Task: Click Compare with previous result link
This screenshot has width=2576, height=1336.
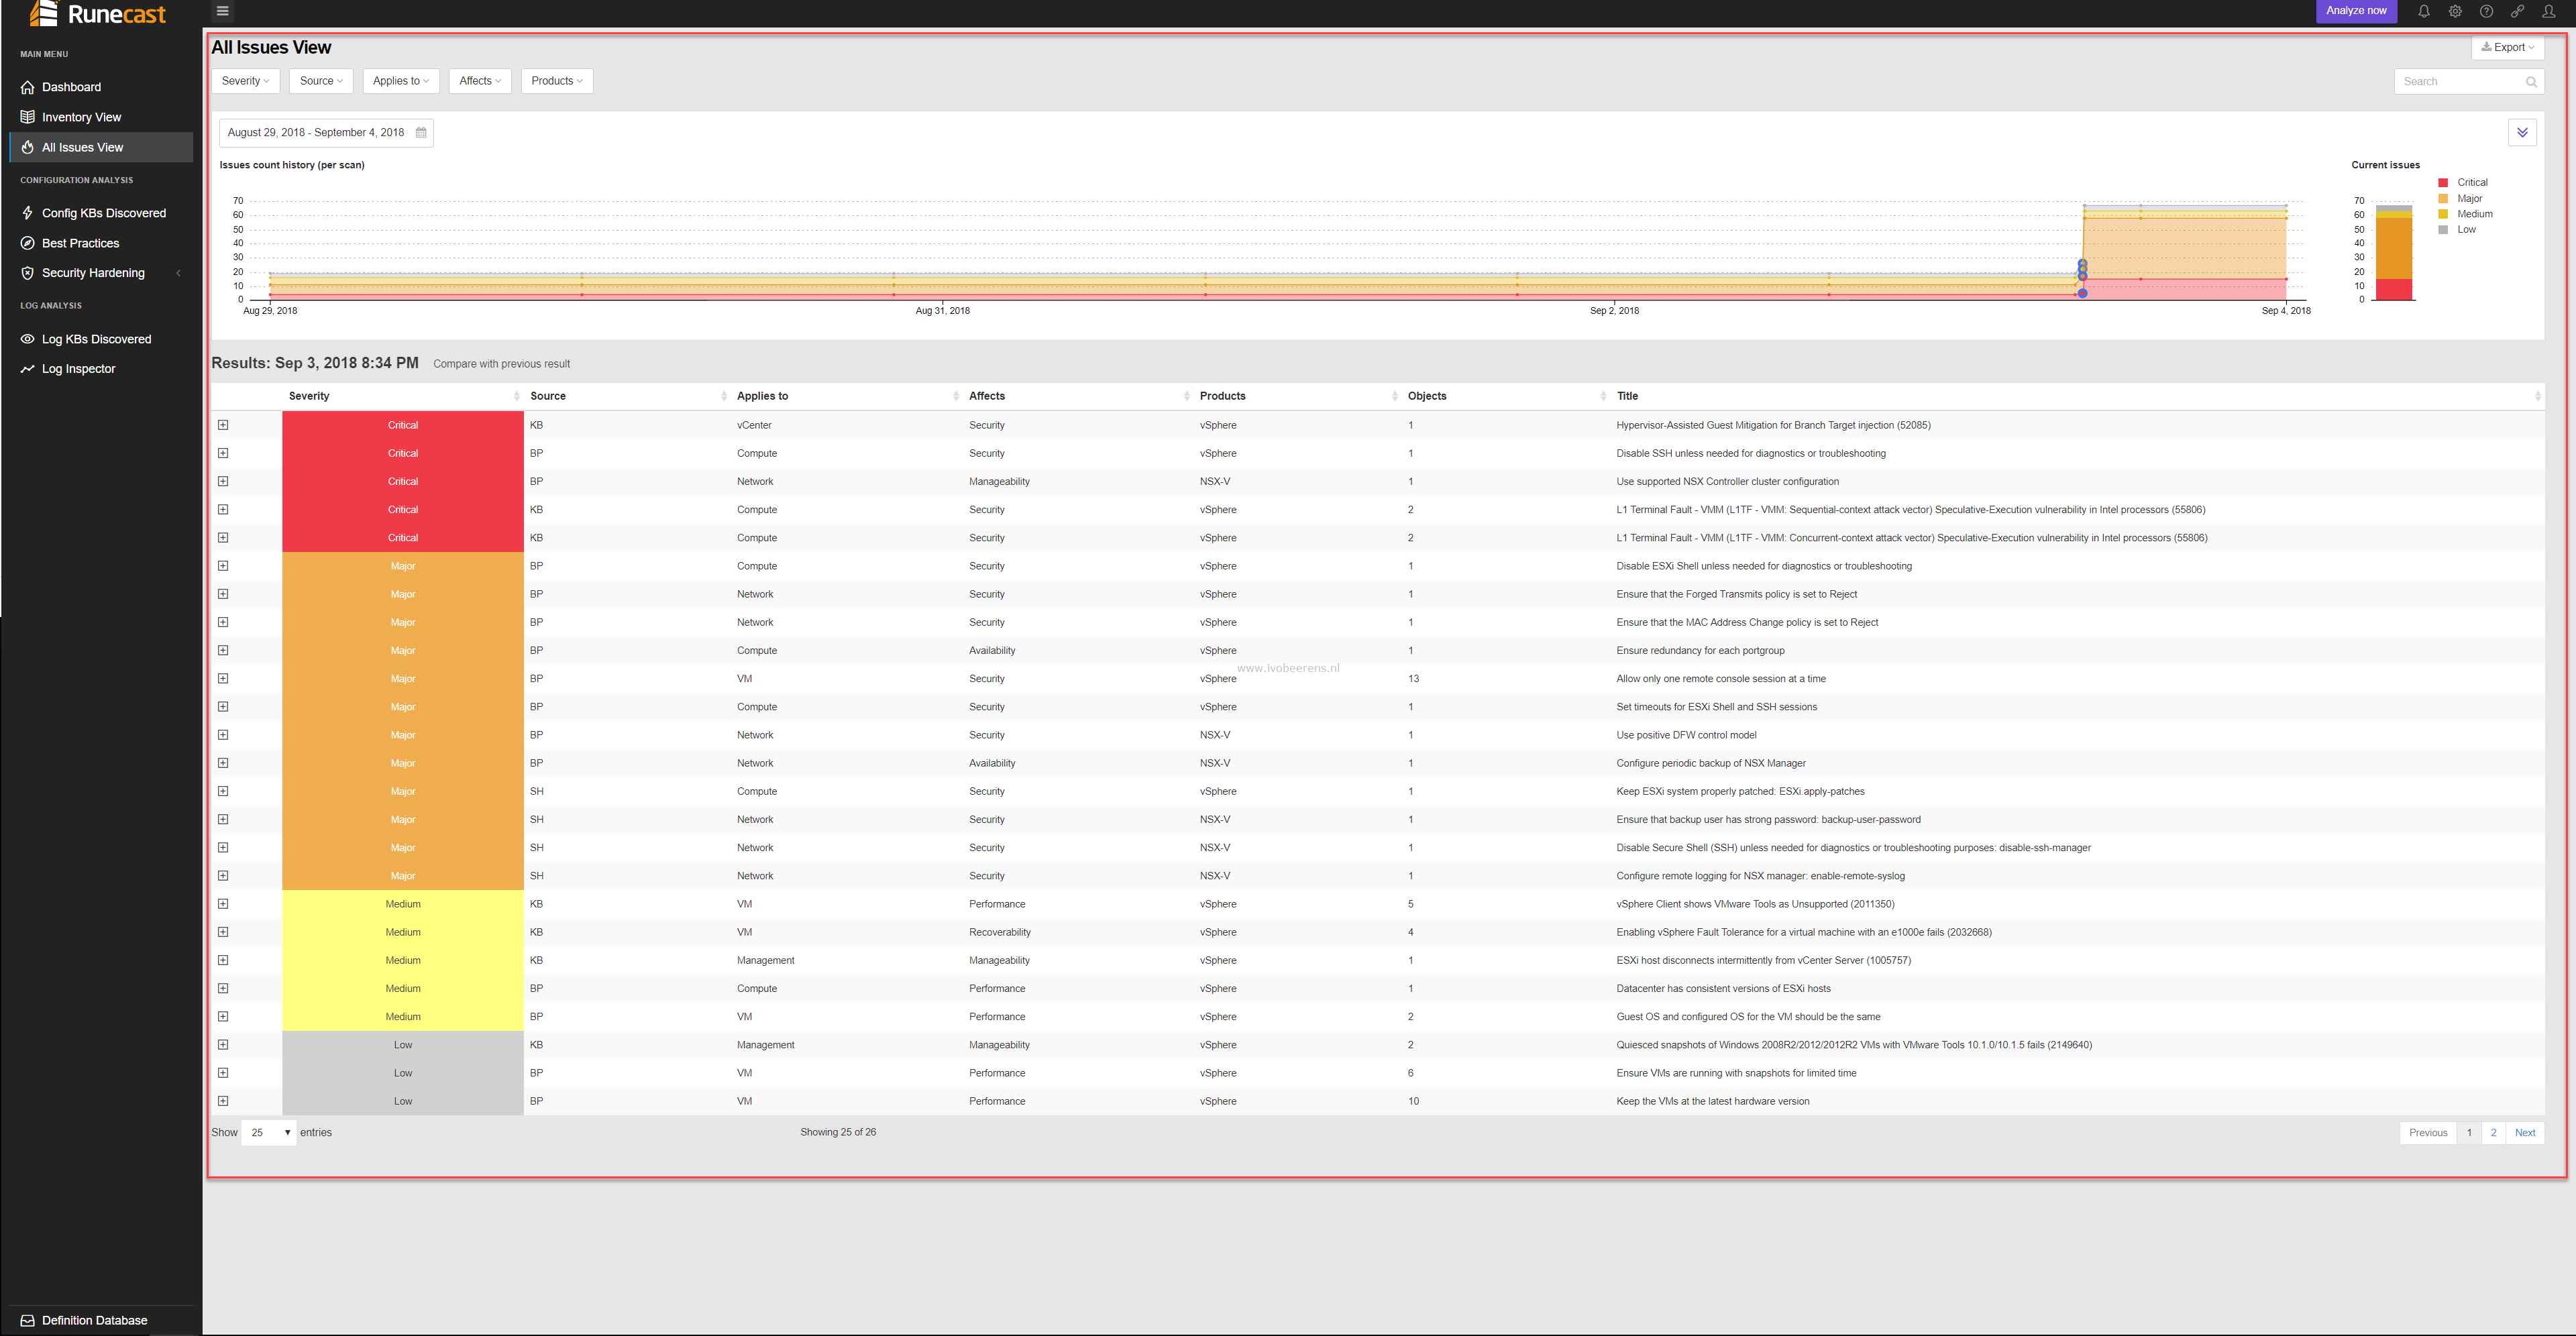Action: tap(501, 364)
